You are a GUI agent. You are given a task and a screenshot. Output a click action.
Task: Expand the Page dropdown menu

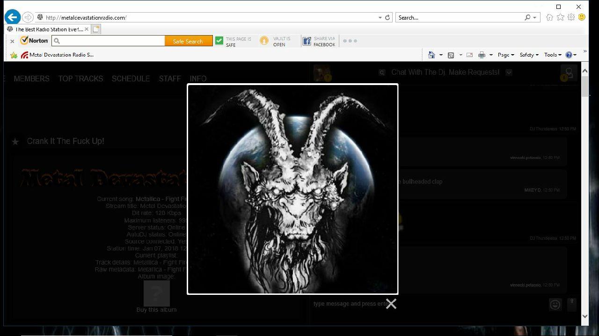[x=505, y=55]
